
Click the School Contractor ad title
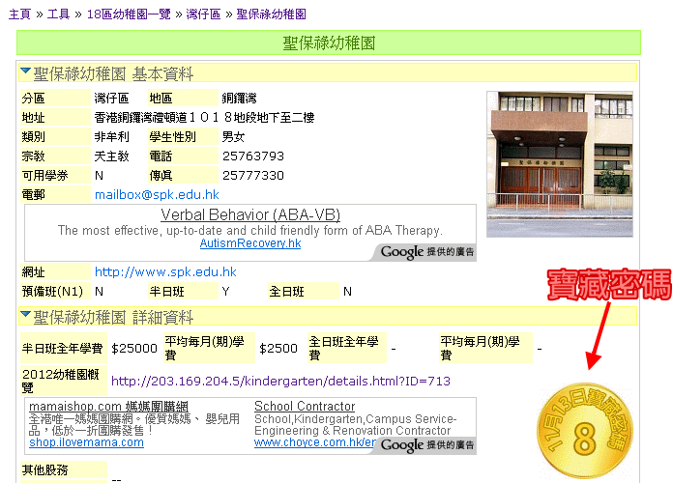pyautogui.click(x=305, y=407)
